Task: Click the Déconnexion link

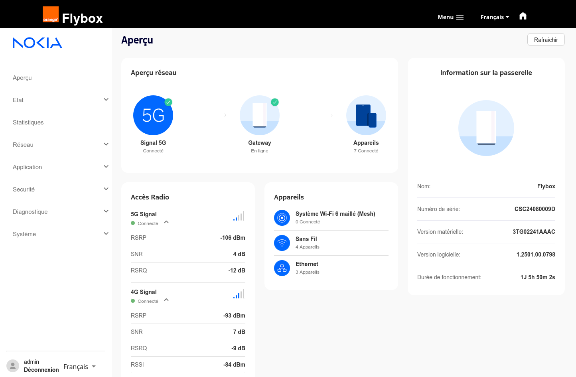Action: point(41,370)
